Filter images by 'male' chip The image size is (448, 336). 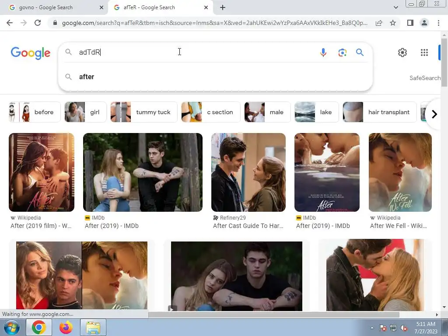(x=267, y=112)
